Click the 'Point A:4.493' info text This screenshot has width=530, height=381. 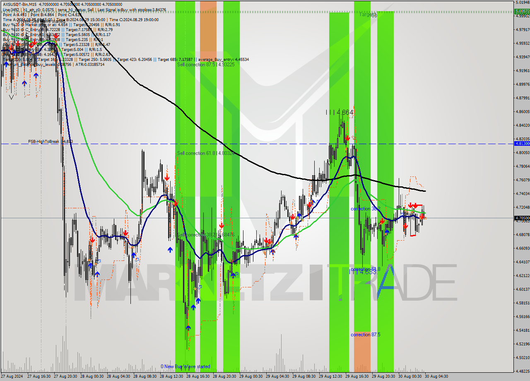[x=15, y=14]
